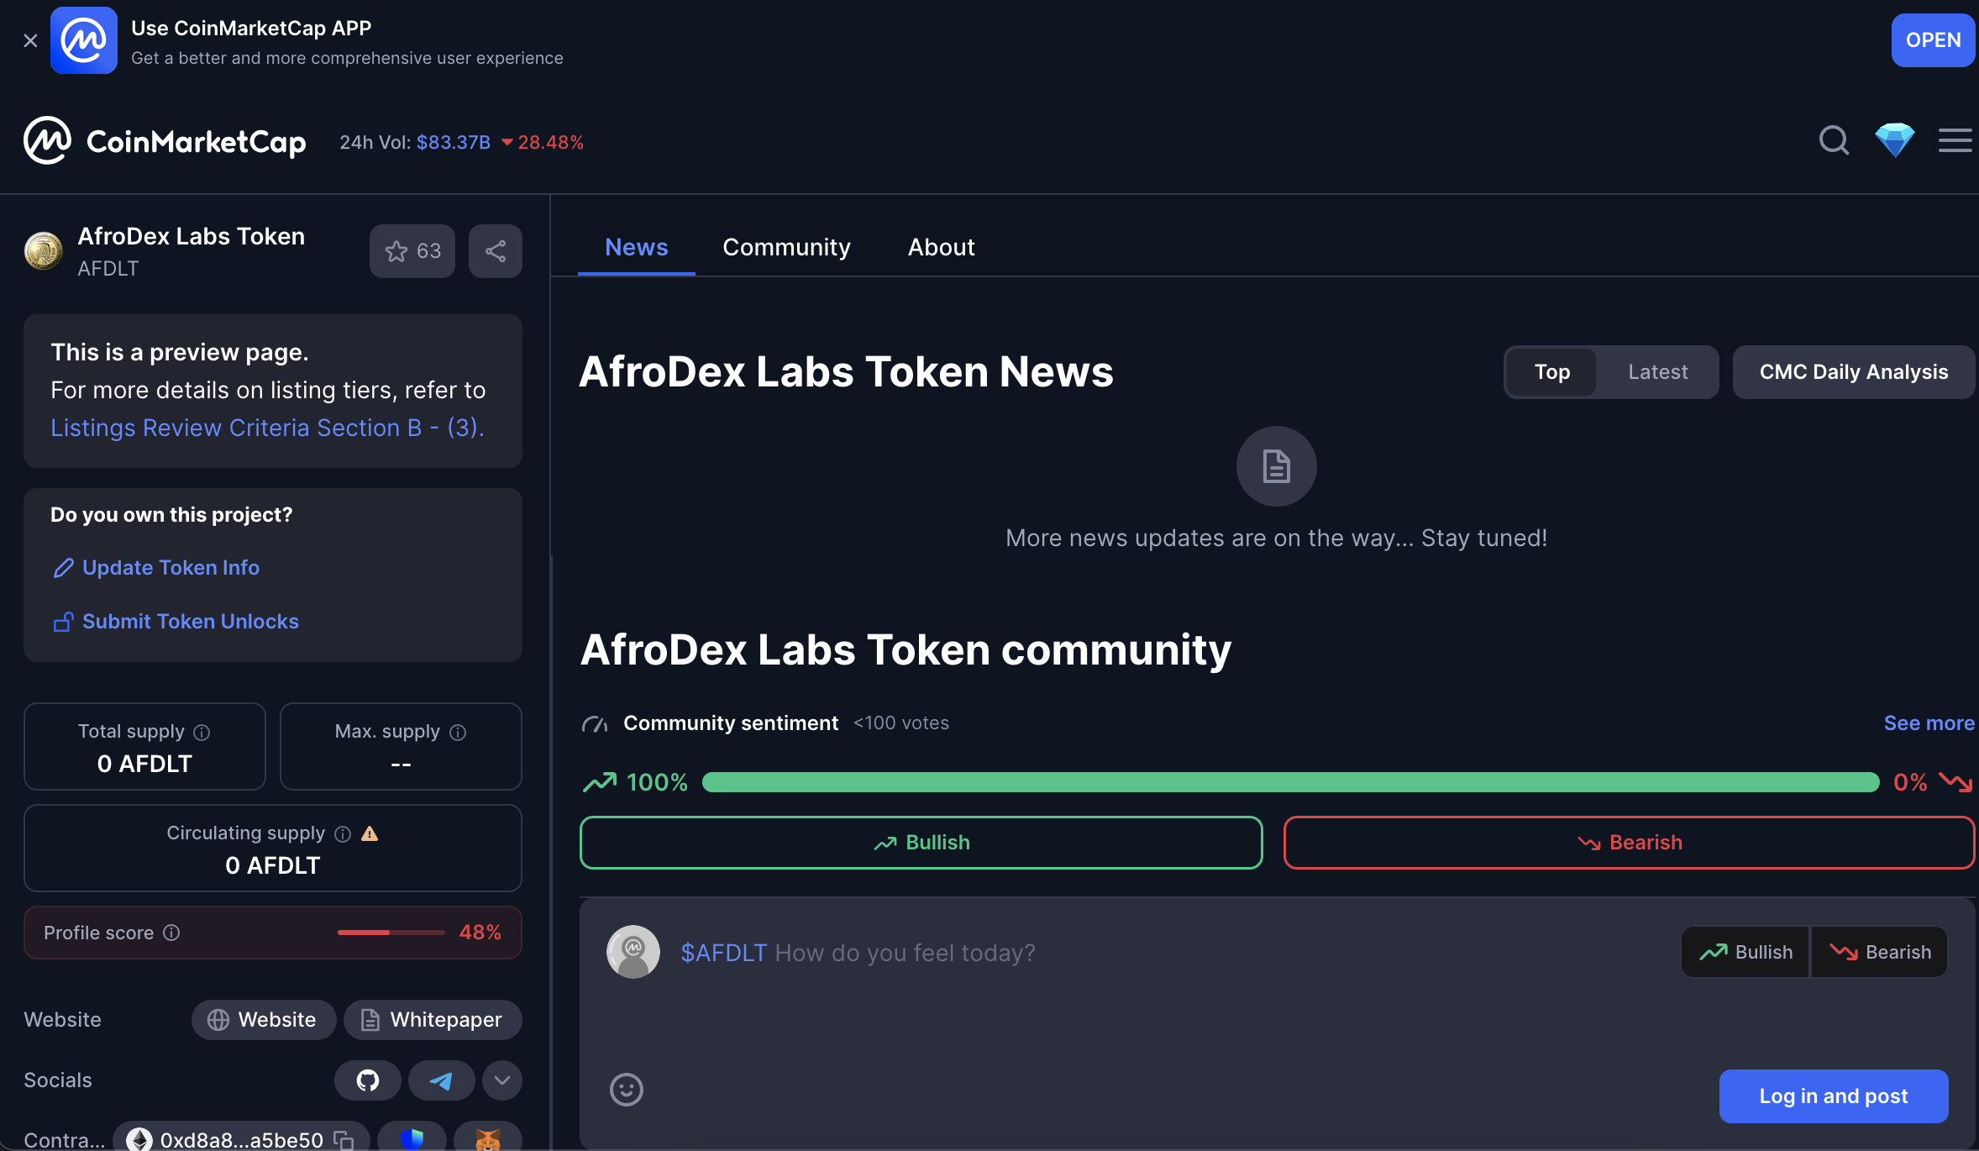Tag post as Bullish in composer
Screen dimensions: 1979x1151
(x=1745, y=952)
